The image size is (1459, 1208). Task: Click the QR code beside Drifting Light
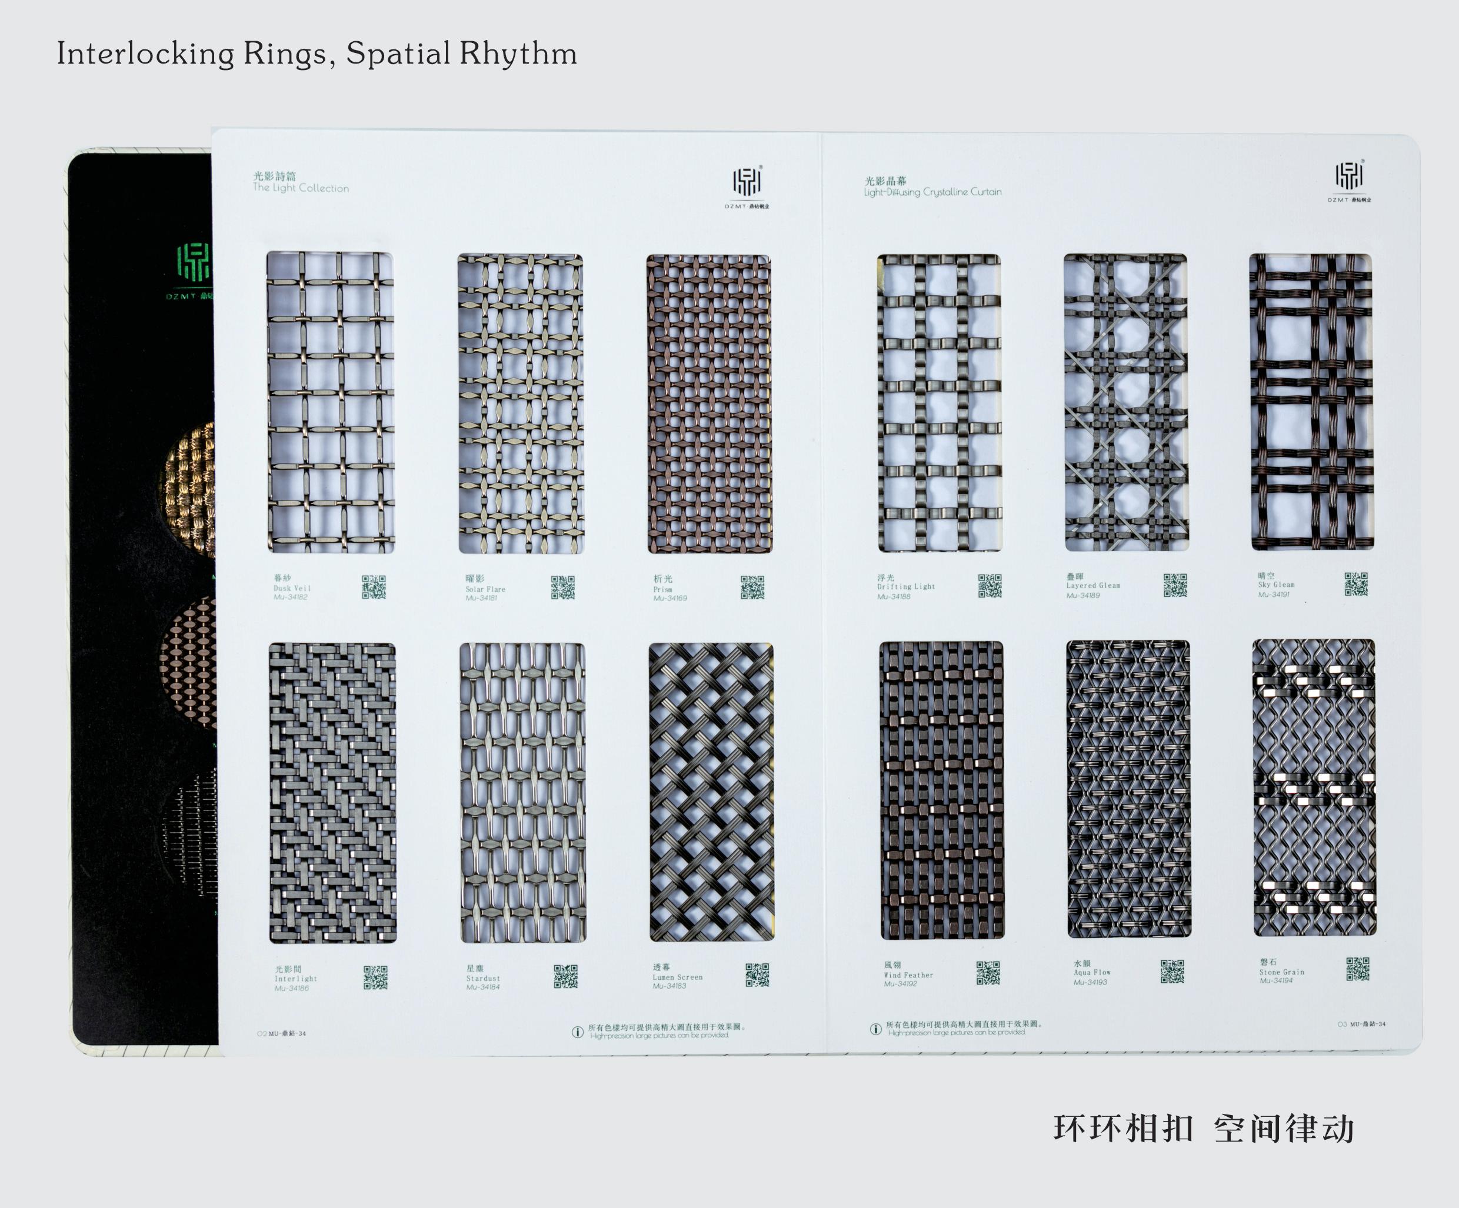tap(990, 586)
